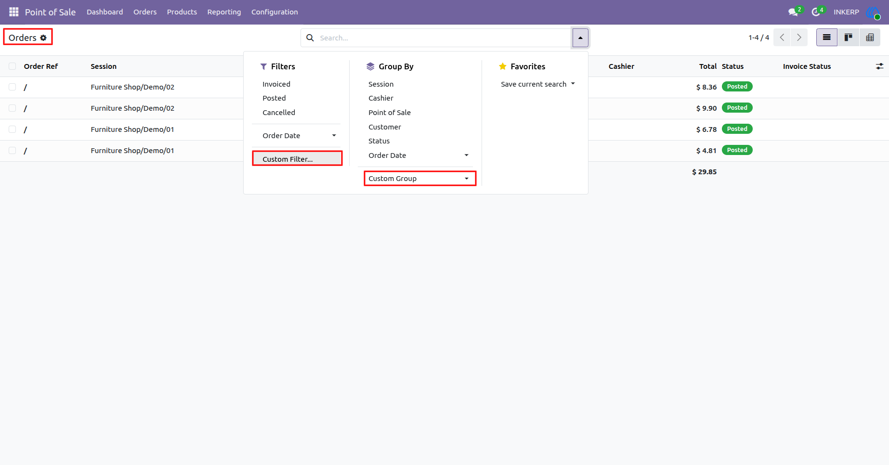Open optional columns adjuster icon
Viewport: 889px width, 465px height.
879,66
